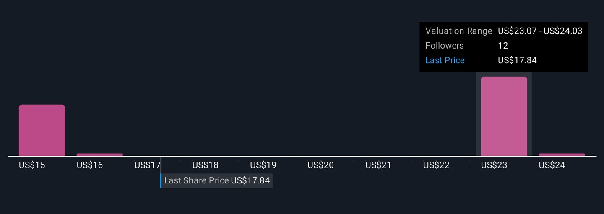Click the US$21 axis label
Image resolution: width=604 pixels, height=214 pixels.
378,165
